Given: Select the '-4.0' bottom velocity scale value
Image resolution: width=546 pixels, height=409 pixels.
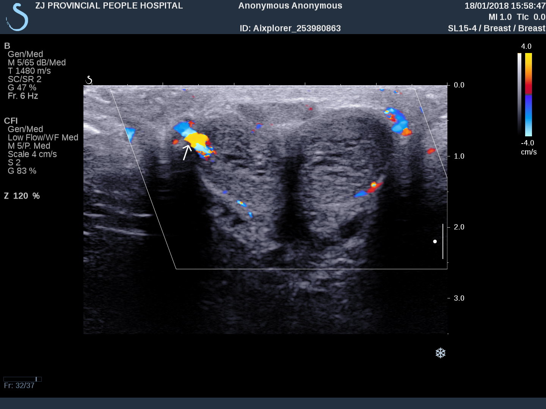Looking at the screenshot, I should (527, 143).
